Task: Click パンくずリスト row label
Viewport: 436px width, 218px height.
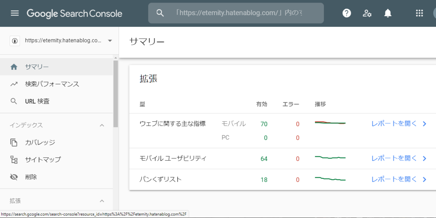Action: (161, 179)
